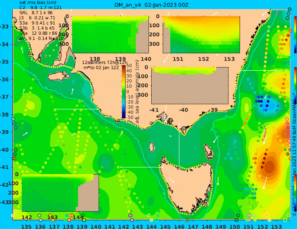Click the -35 latitude axis label

pos(4,62)
